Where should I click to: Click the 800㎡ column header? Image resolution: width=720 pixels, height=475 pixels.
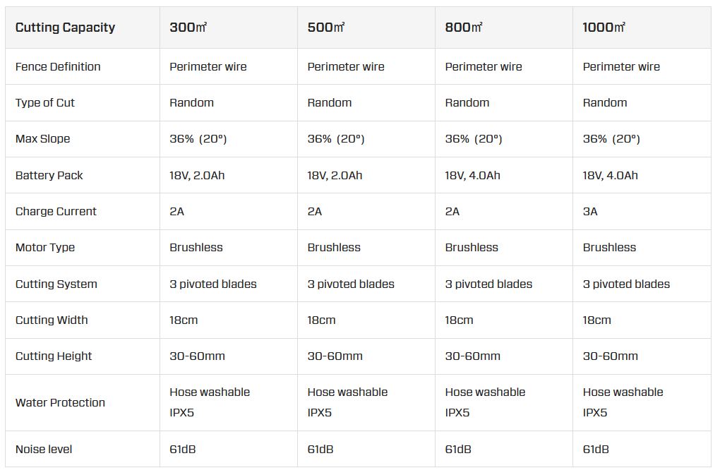464,28
